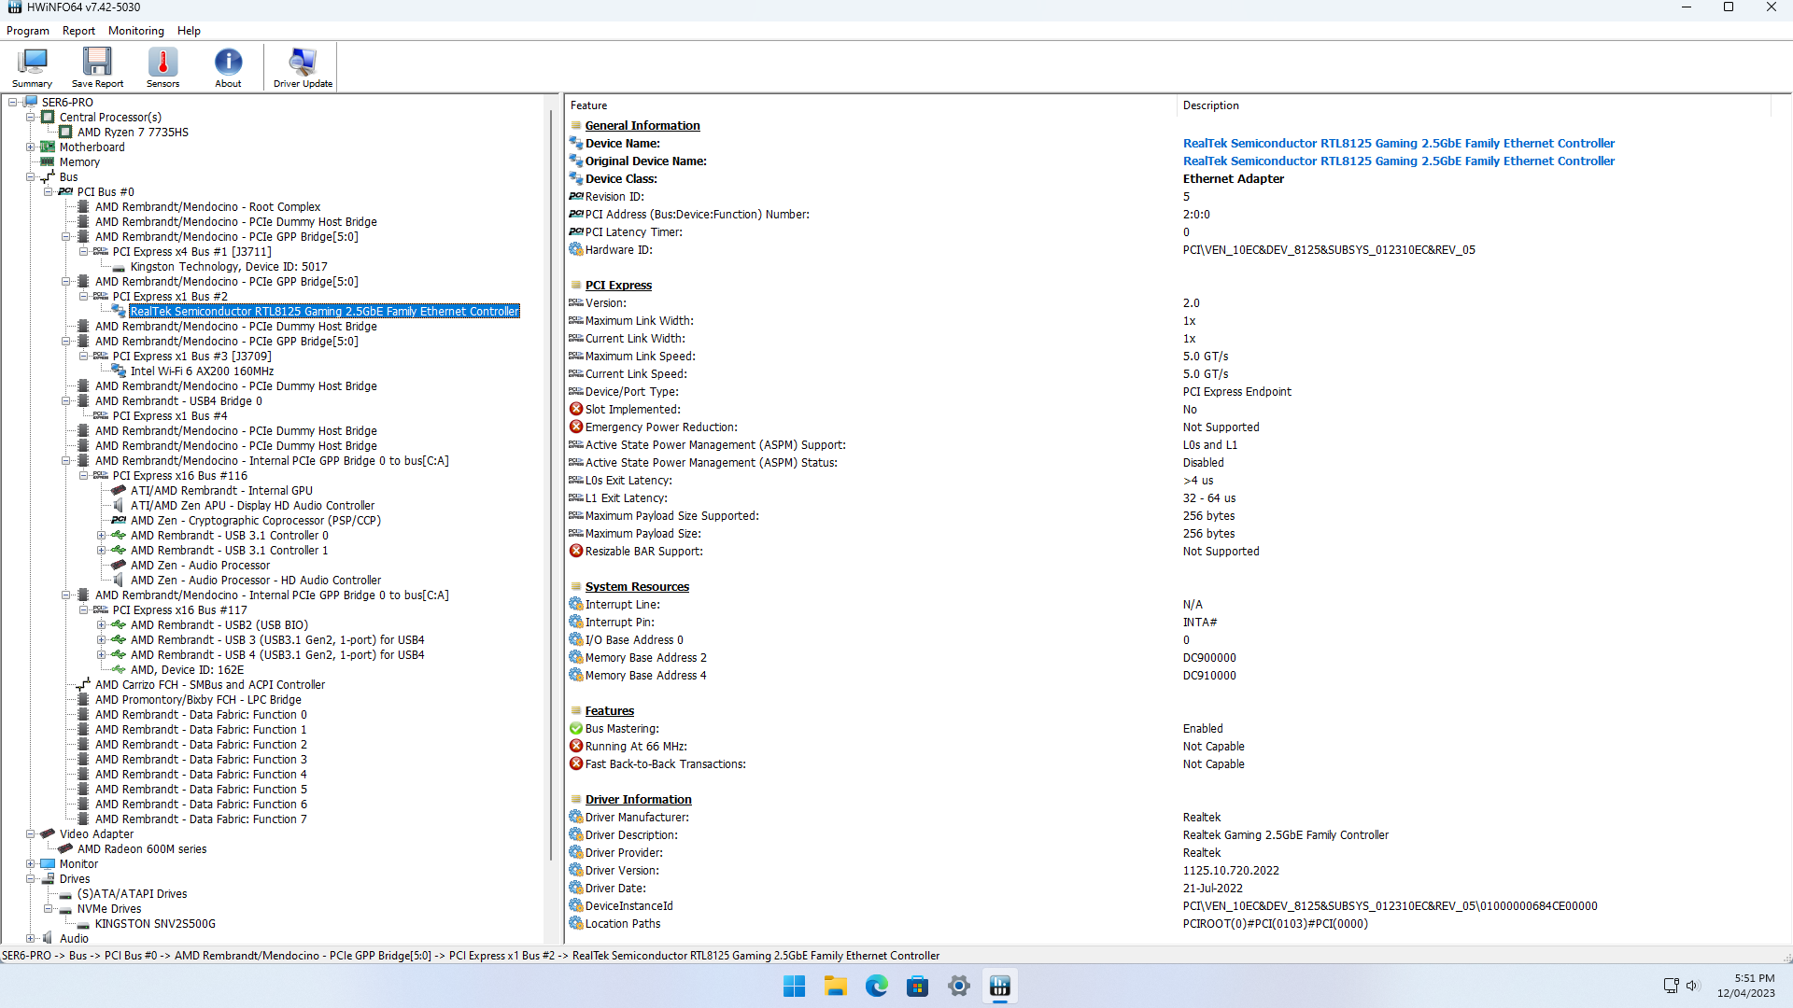Select the highlighted RealTek RTL8125 tree entry
This screenshot has width=1793, height=1008.
pyautogui.click(x=324, y=311)
